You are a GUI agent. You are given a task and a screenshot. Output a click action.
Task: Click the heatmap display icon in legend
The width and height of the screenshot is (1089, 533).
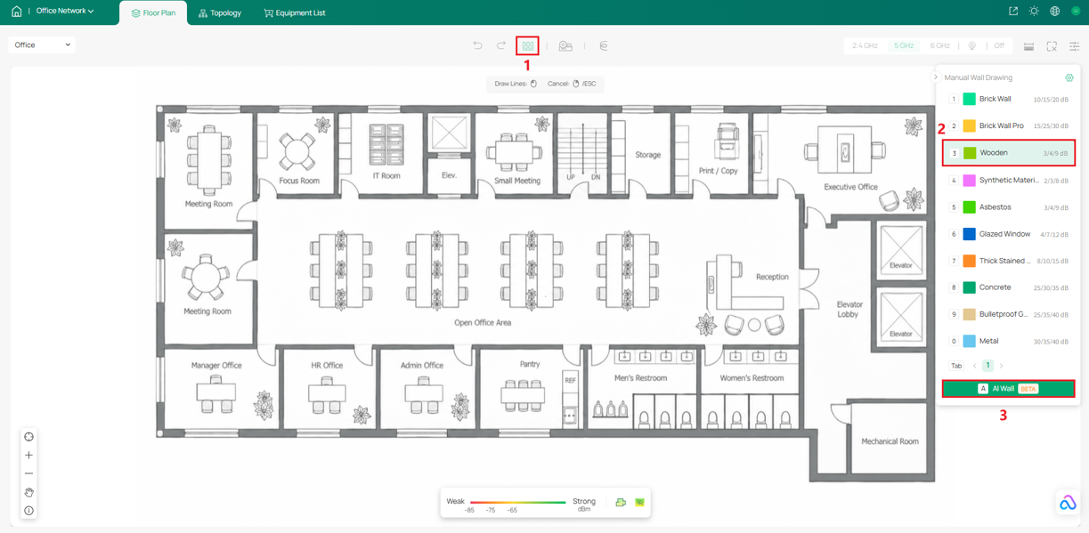639,503
